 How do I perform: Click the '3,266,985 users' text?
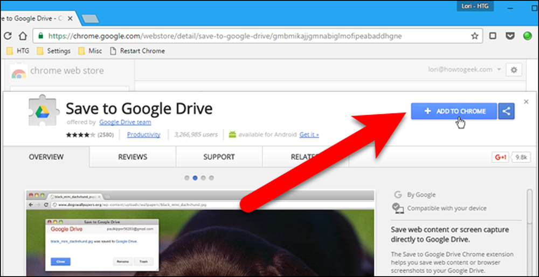[x=196, y=134]
